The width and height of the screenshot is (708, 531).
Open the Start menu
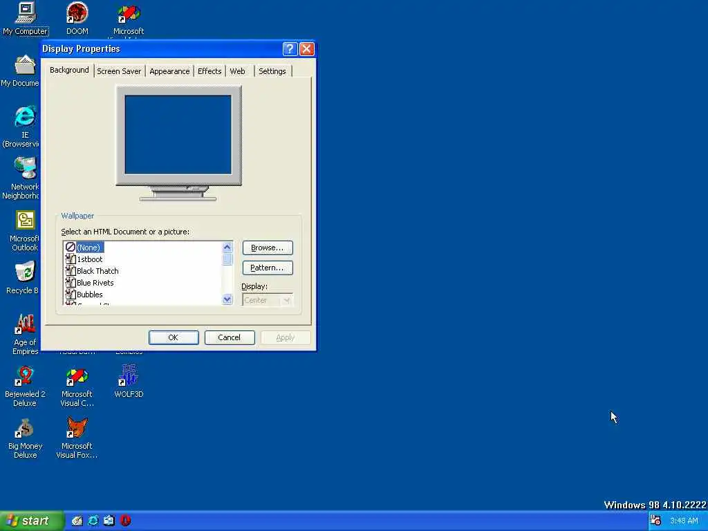(32, 521)
